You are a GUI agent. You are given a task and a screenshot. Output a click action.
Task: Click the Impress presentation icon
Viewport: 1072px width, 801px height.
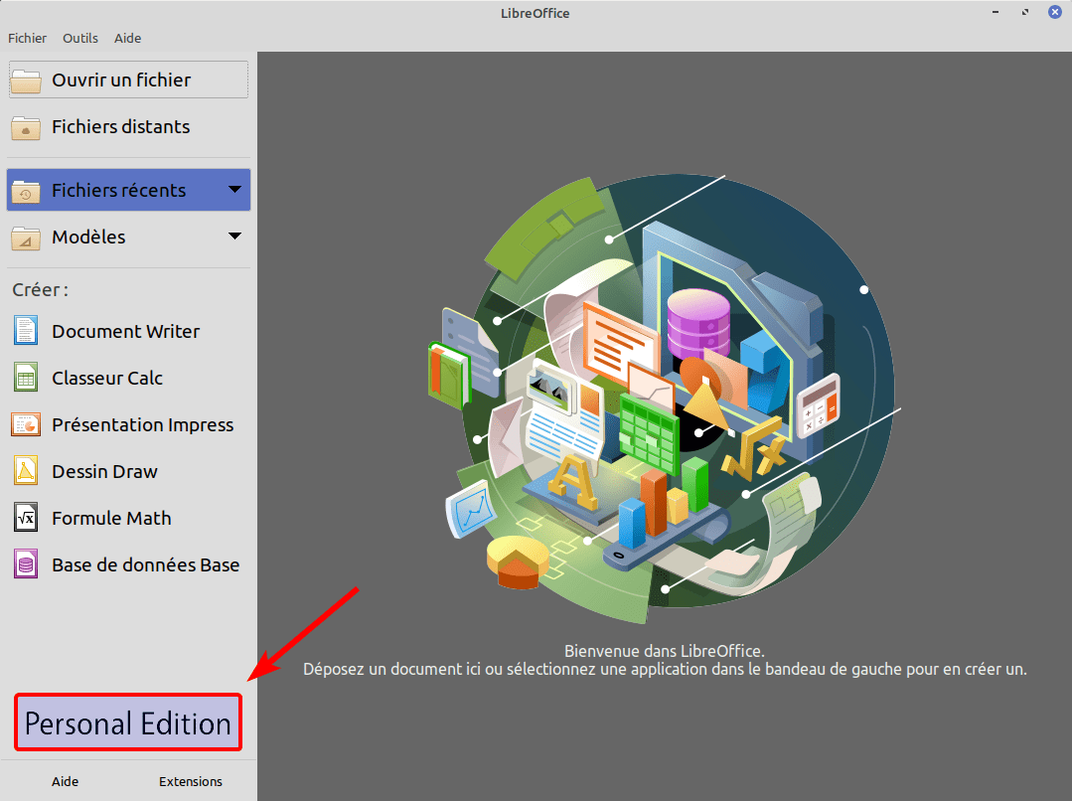(26, 424)
